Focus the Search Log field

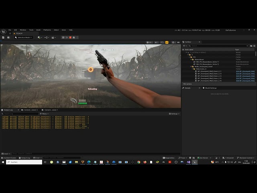click(20, 114)
